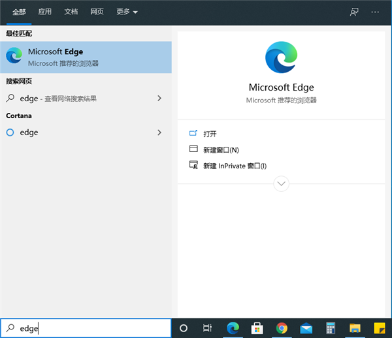Click the large Edge logo in preview pane
The height and width of the screenshot is (338, 392).
[281, 57]
